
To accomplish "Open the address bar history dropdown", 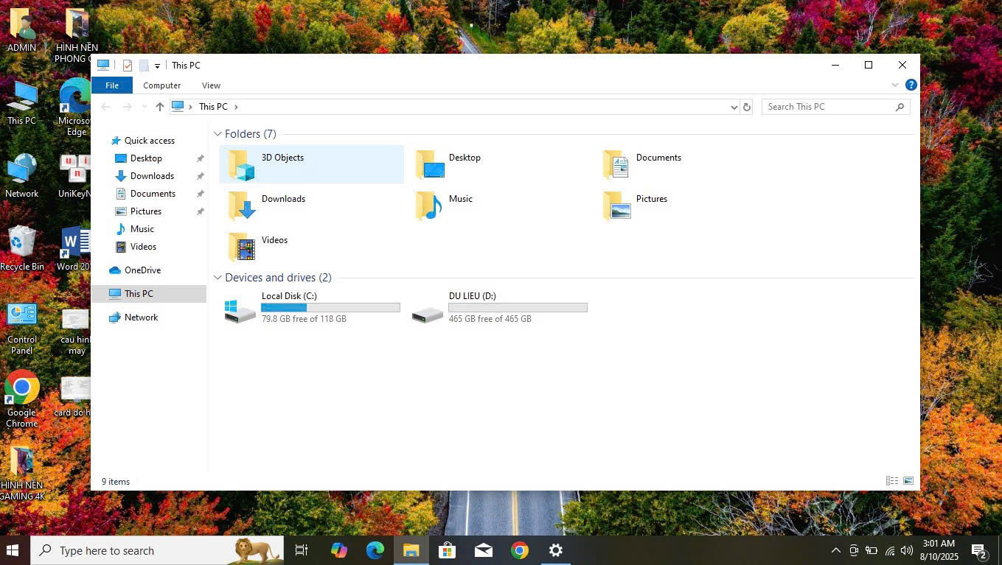I will pyautogui.click(x=734, y=107).
